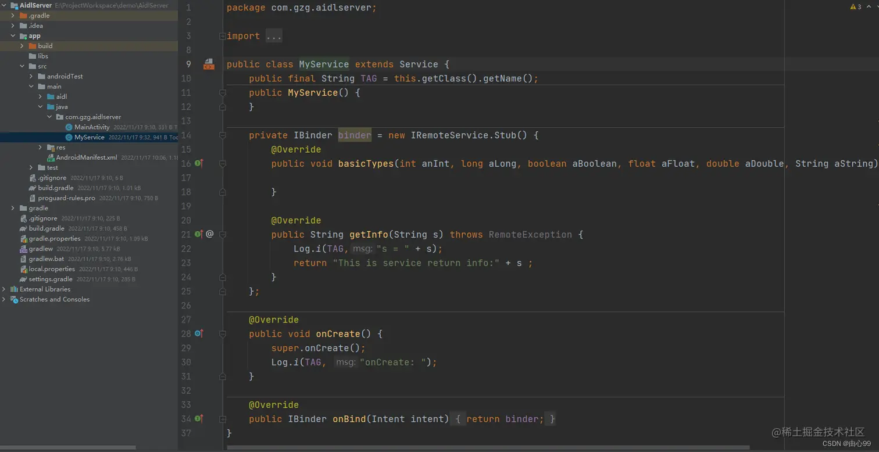Collapse the main folder arrow
879x452 pixels.
tap(31, 87)
